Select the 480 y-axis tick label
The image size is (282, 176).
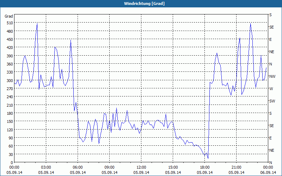click(10, 31)
